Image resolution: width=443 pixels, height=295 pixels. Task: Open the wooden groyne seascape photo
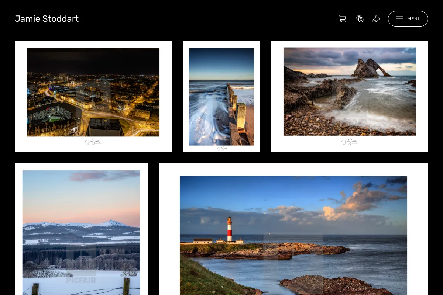pyautogui.click(x=221, y=97)
